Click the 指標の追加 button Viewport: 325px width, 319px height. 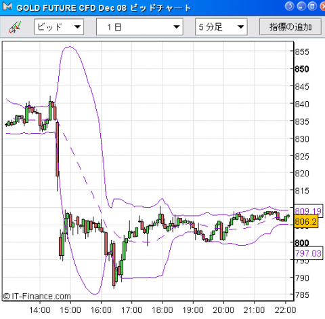point(290,27)
